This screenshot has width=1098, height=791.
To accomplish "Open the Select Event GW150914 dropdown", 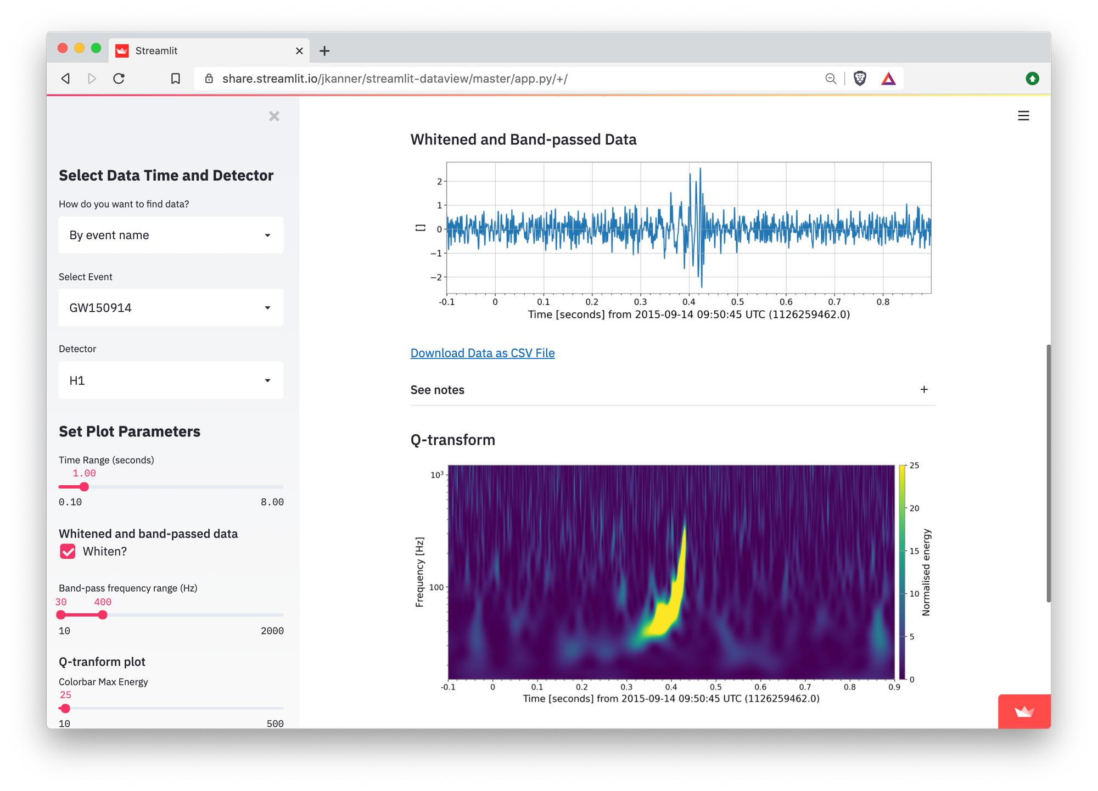I will point(171,307).
